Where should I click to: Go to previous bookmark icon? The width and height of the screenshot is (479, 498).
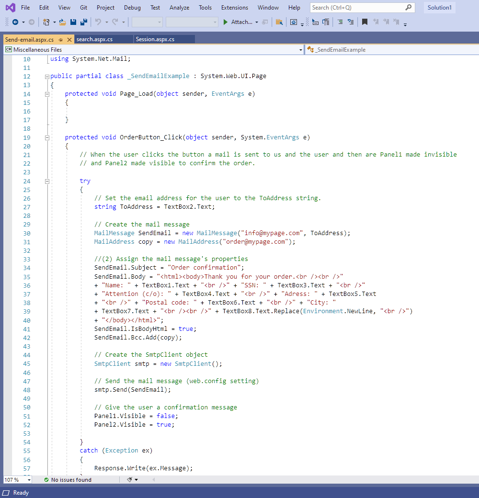coord(376,22)
